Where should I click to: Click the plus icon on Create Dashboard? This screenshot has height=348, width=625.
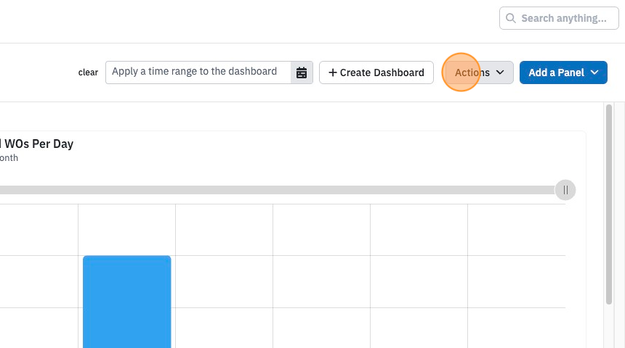(332, 72)
